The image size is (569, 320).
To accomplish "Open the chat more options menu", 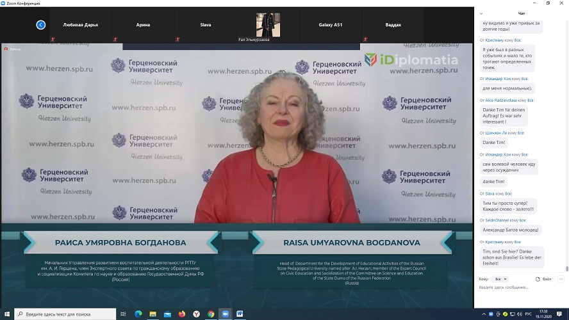I will tap(560, 279).
